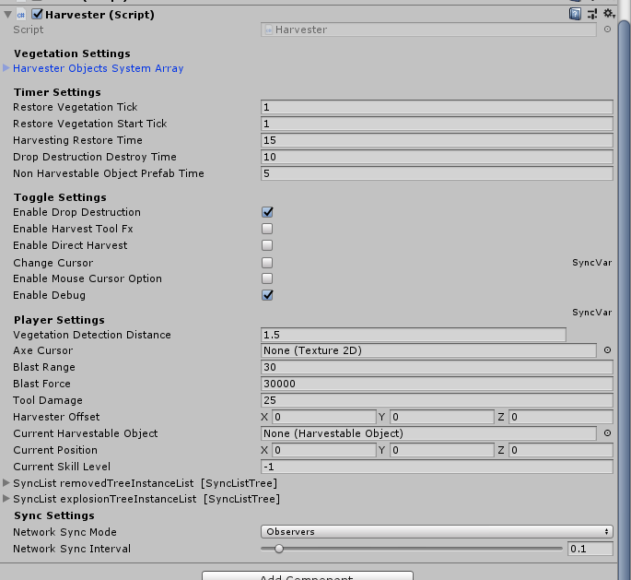Click the object picker circle next to Script field
Viewport: 631px width, 580px height.
tap(607, 30)
